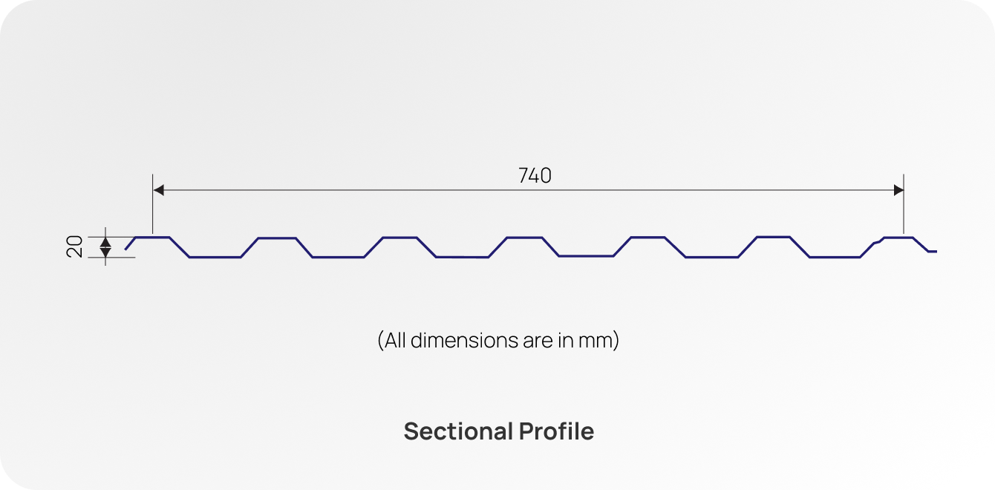Click the 20 height dimension label
995x490 pixels.
point(75,246)
